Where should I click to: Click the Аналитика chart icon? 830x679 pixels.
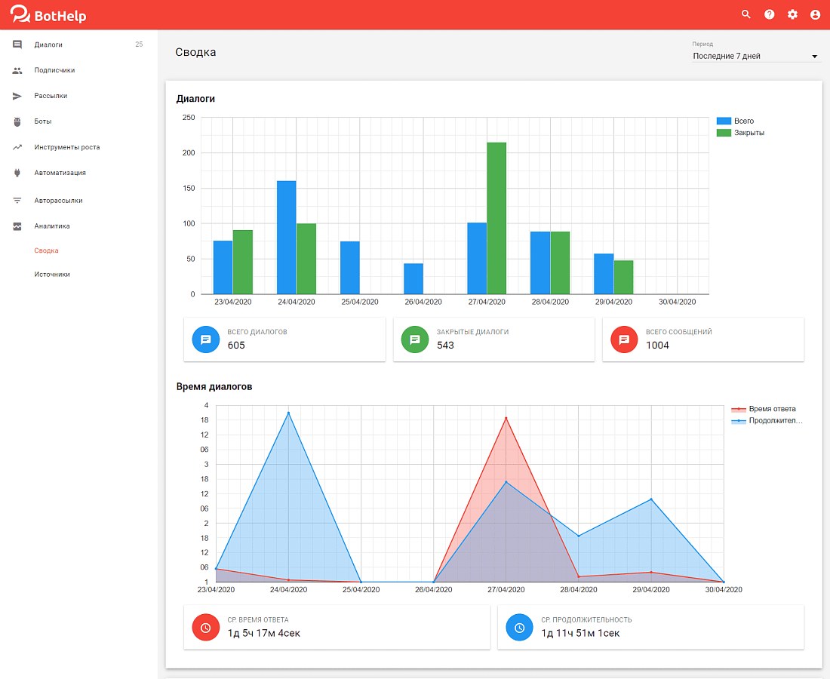17,226
